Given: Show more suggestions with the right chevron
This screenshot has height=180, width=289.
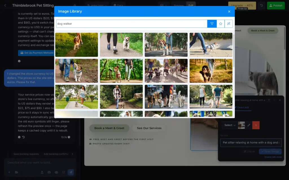Looking at the screenshot, I should (73, 154).
